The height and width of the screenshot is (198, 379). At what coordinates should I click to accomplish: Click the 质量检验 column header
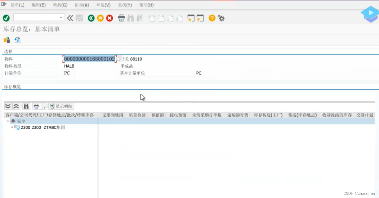coord(137,115)
